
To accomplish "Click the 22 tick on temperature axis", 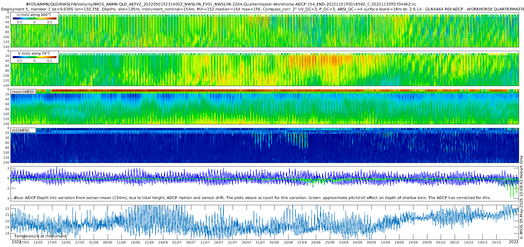I will point(7,209).
